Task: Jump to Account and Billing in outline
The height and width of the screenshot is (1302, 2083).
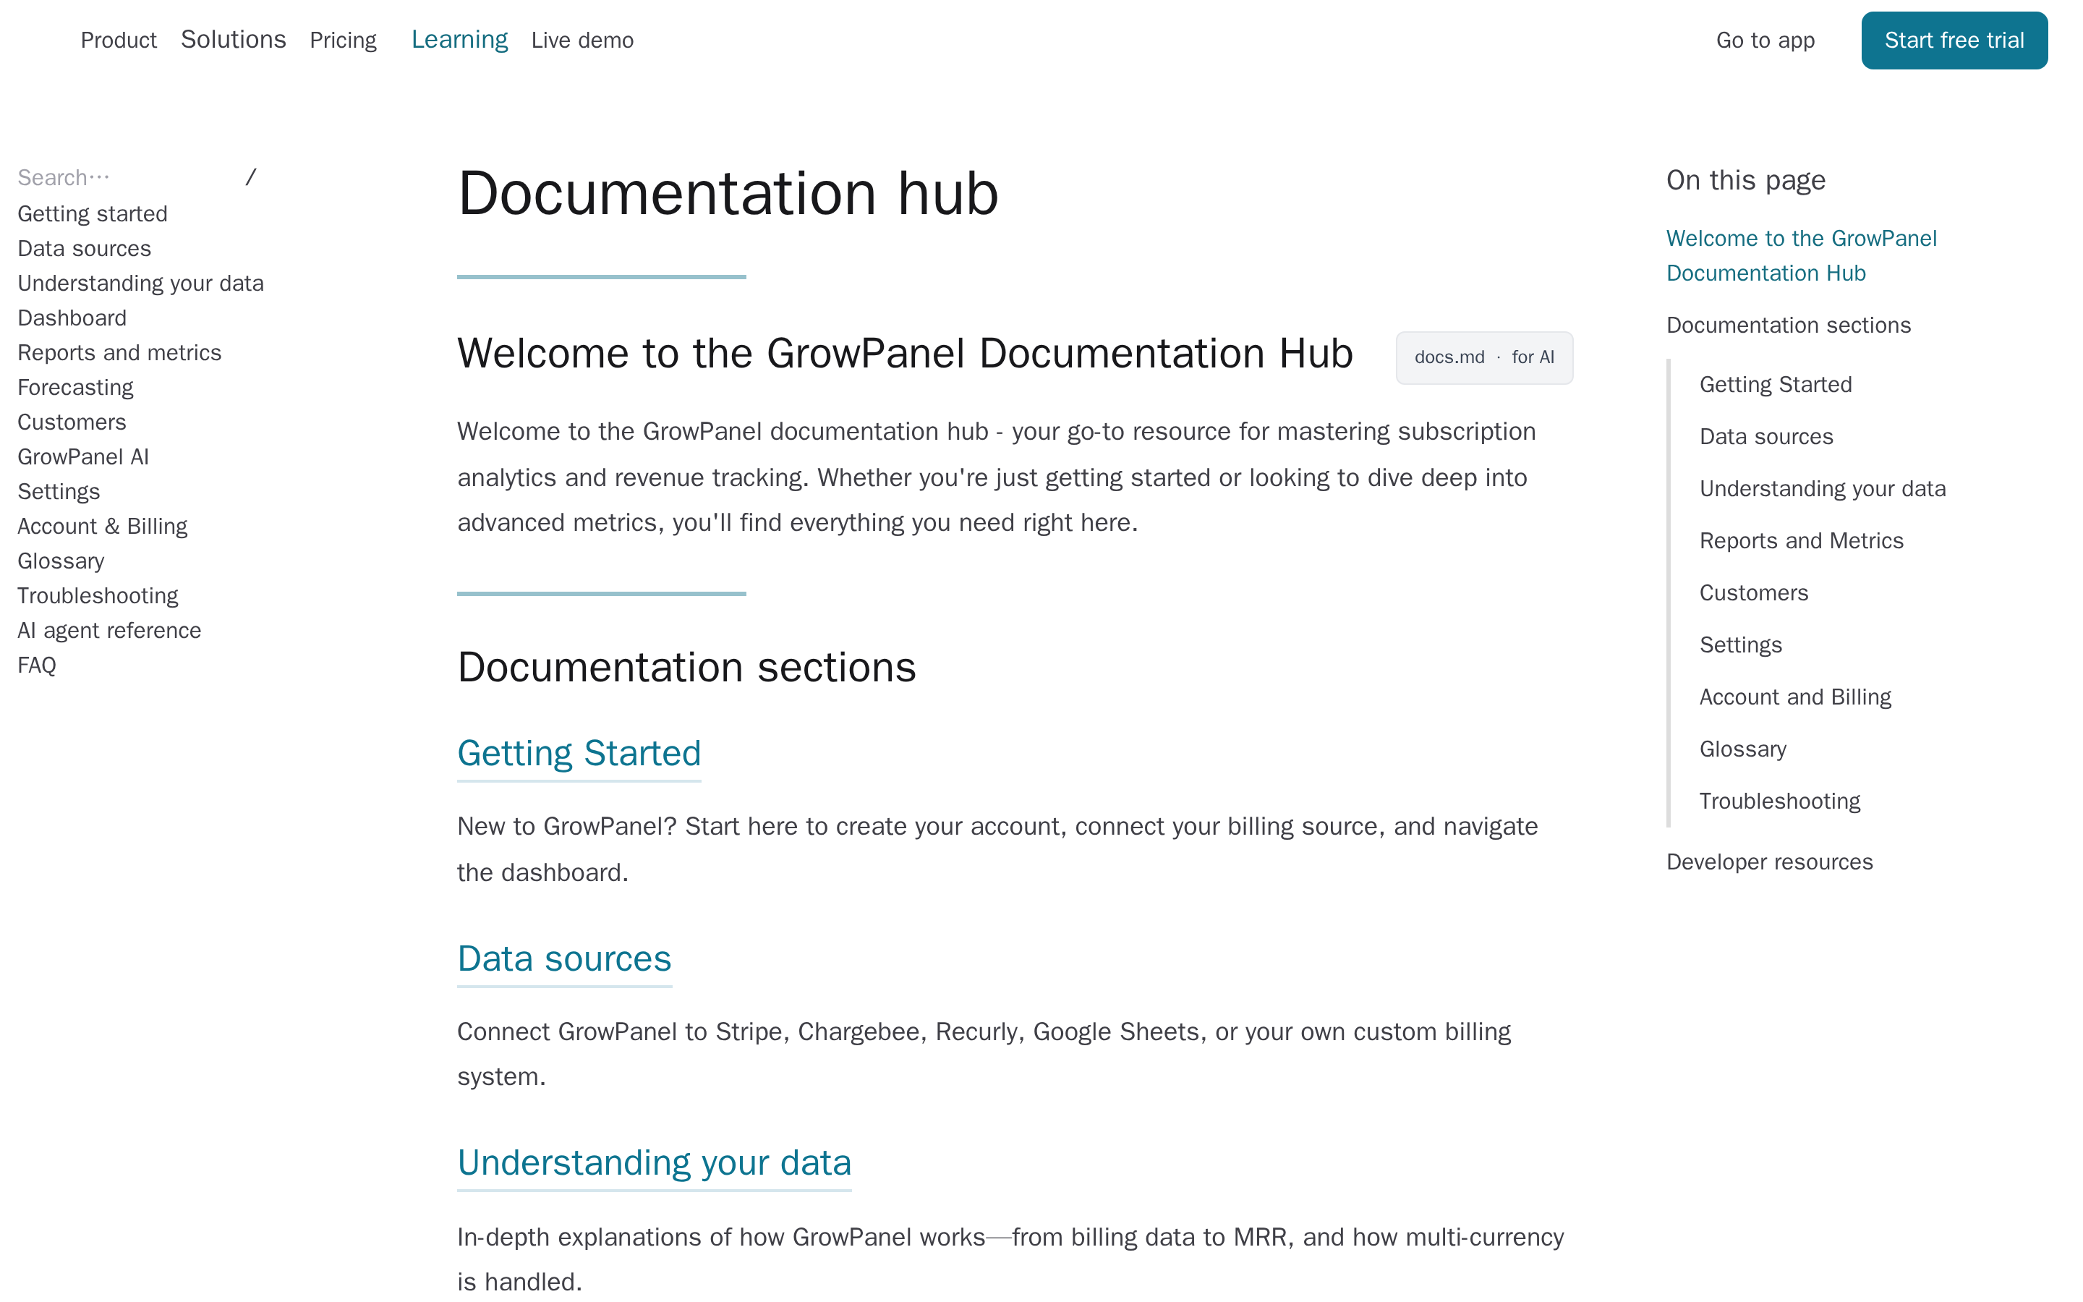Action: [1796, 697]
